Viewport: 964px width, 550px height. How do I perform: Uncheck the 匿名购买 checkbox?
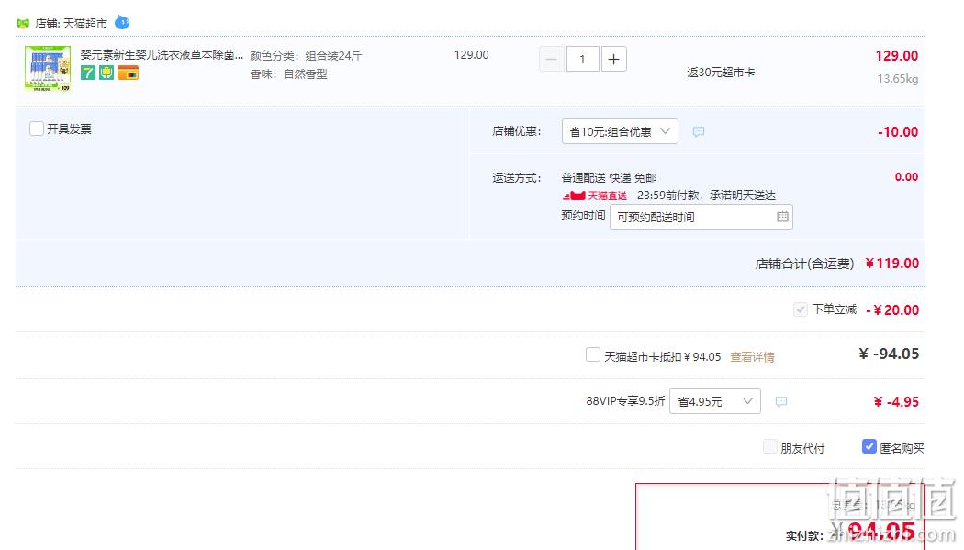pos(869,447)
